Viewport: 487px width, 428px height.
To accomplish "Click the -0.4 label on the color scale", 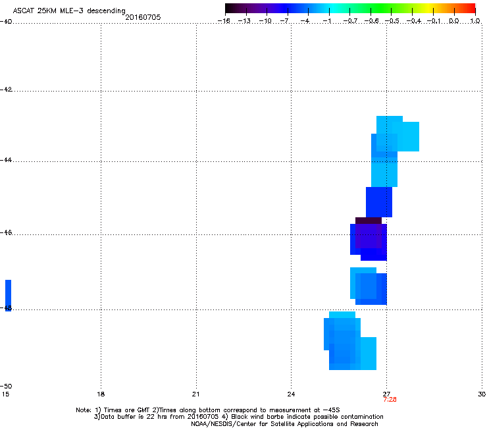I will click(x=413, y=21).
